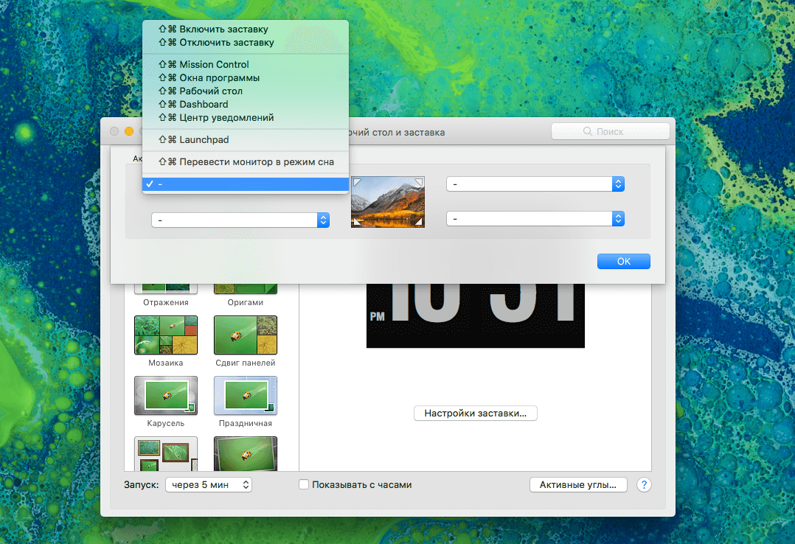Expand the bottom-left hot corner dropdown
795x544 pixels.
(240, 220)
